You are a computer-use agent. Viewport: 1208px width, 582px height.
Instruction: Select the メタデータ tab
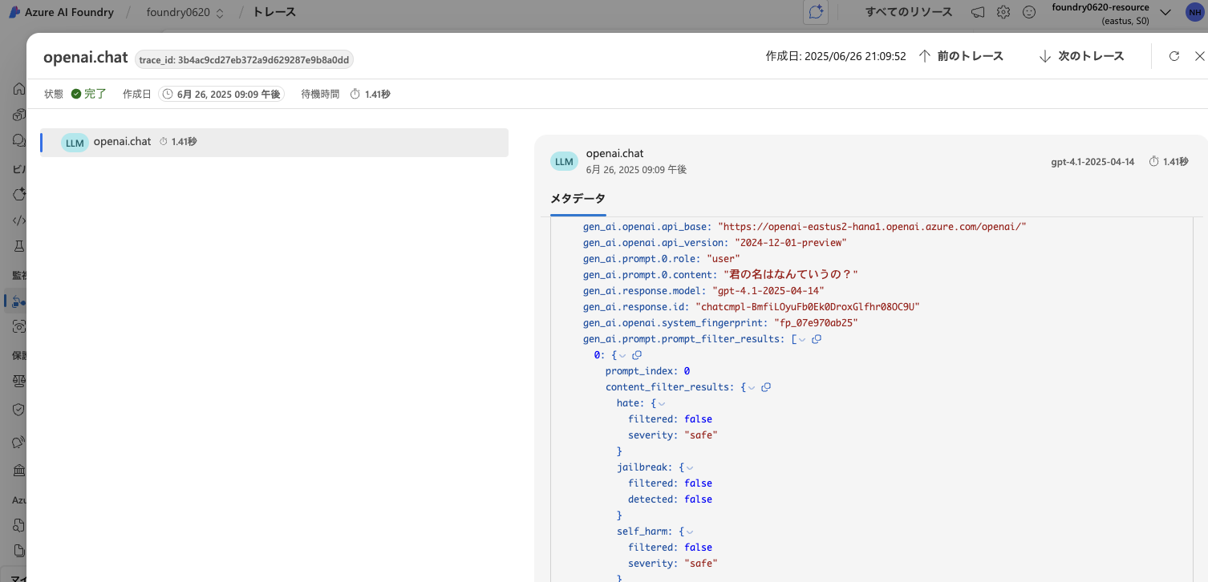click(x=578, y=199)
